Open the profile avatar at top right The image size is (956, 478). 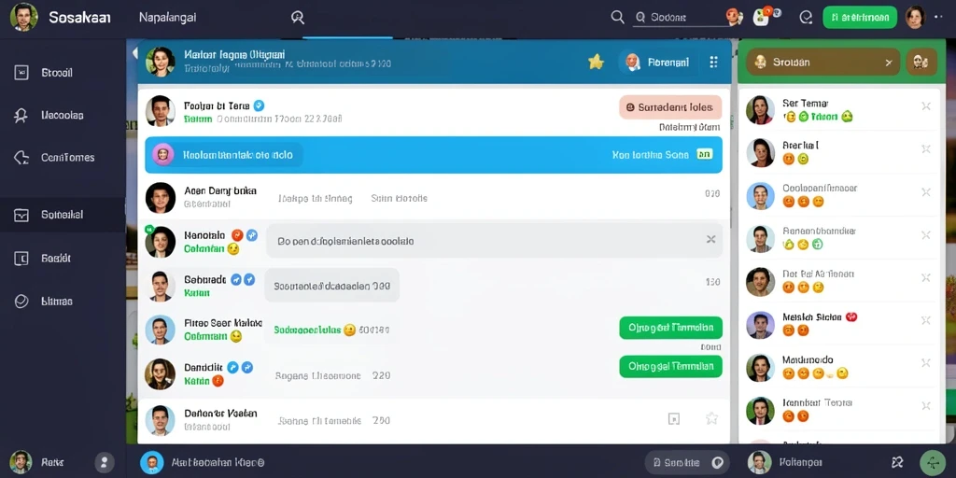click(x=915, y=17)
